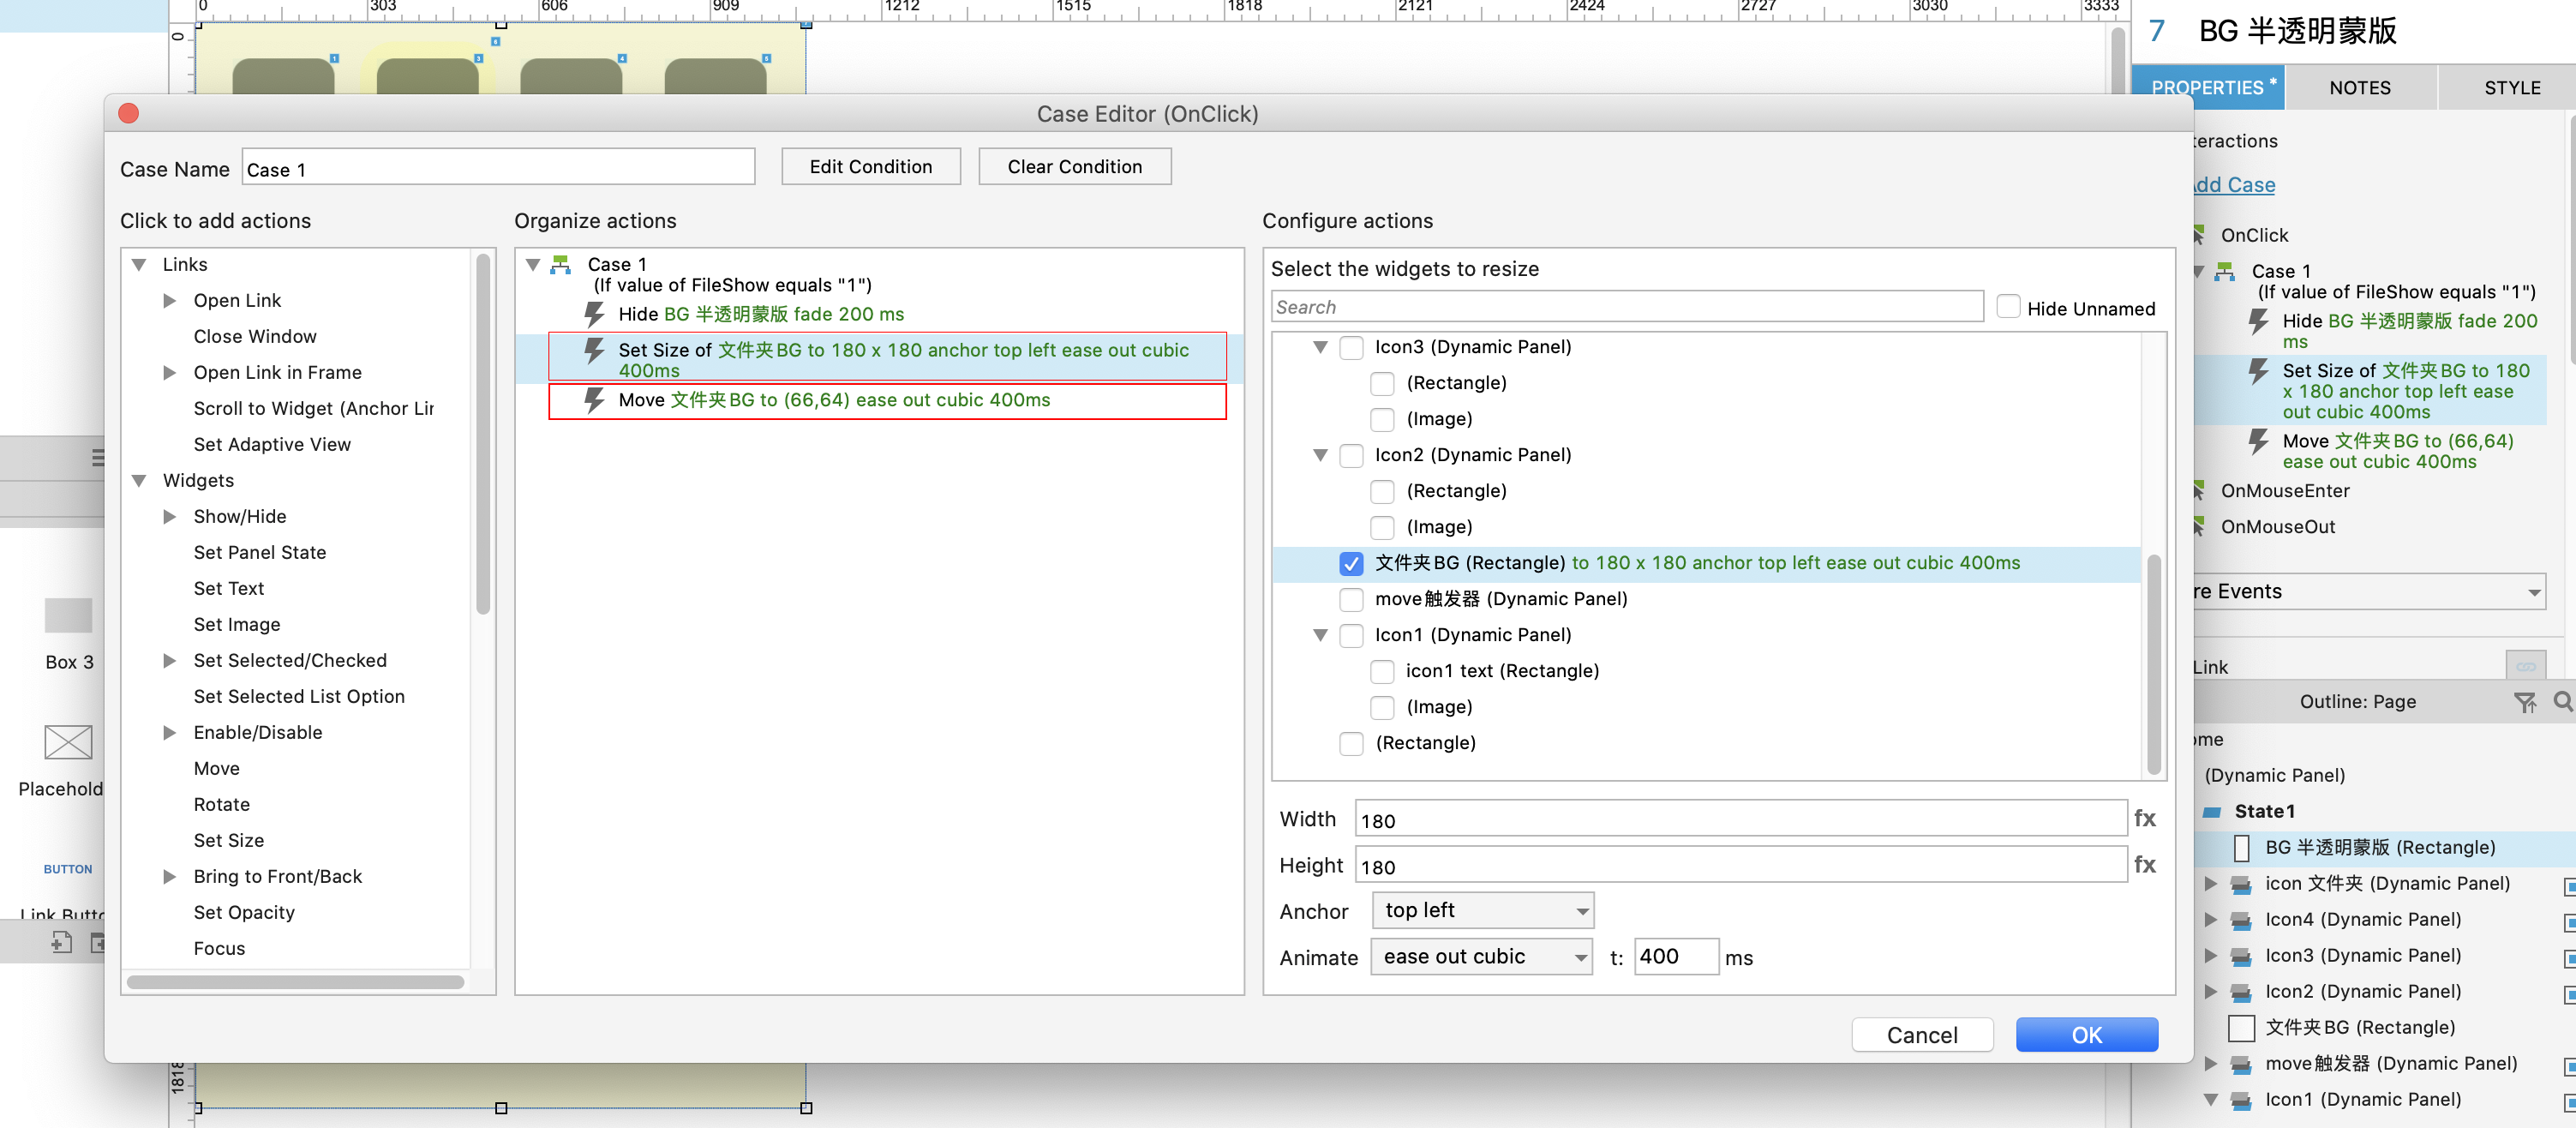Open the Anchor top left dropdown
This screenshot has width=2576, height=1128.
[1482, 910]
